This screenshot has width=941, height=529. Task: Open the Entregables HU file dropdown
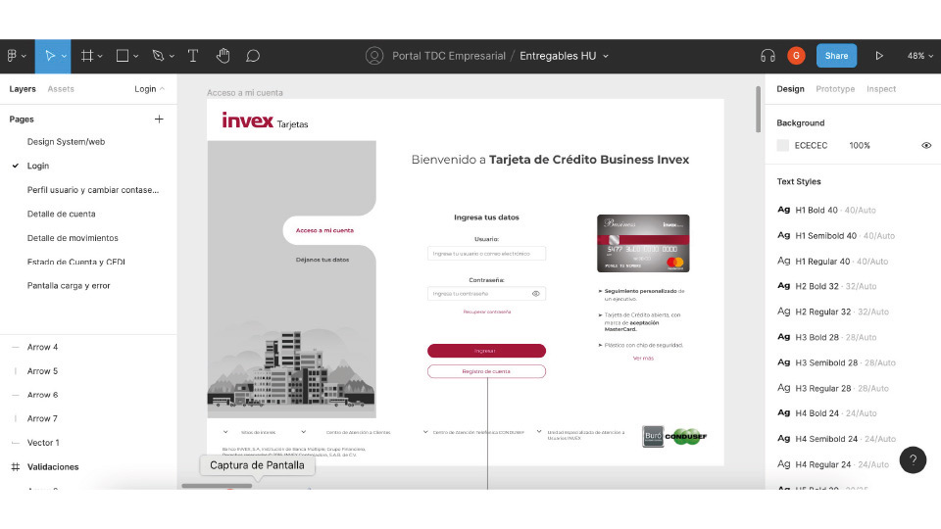[606, 56]
